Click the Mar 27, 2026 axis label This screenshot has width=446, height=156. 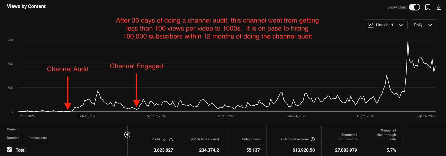click(x=156, y=116)
